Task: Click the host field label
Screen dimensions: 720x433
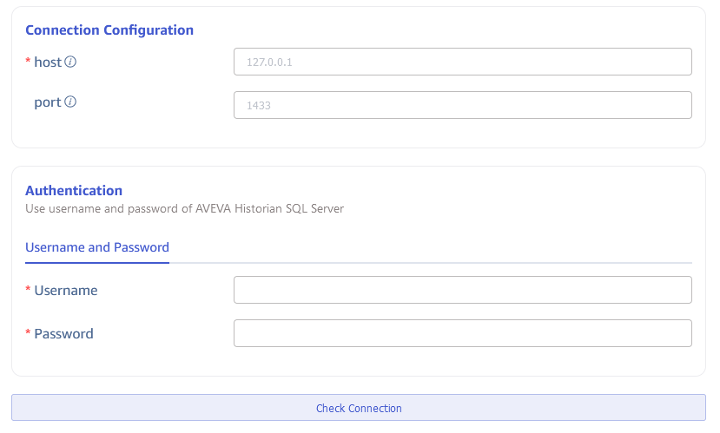Action: point(48,62)
